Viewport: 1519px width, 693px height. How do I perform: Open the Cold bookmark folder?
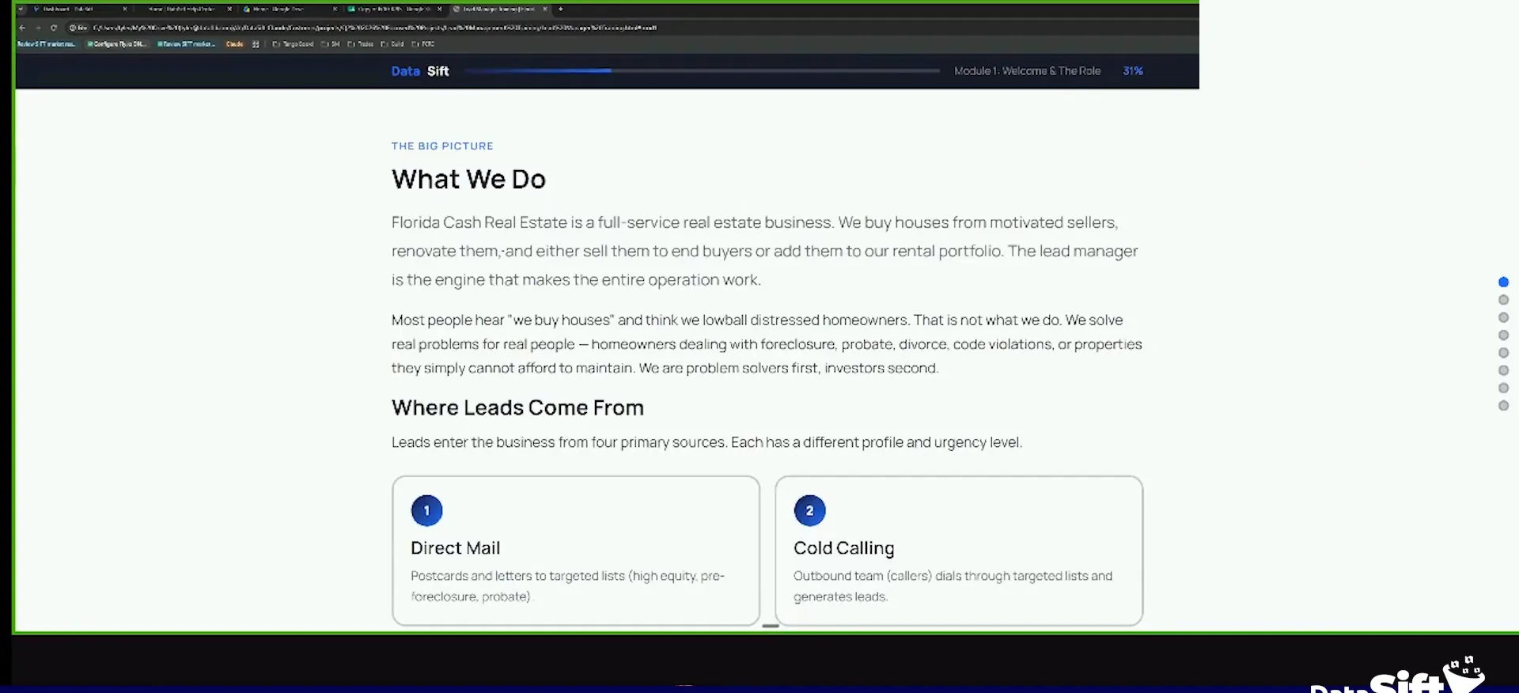392,44
